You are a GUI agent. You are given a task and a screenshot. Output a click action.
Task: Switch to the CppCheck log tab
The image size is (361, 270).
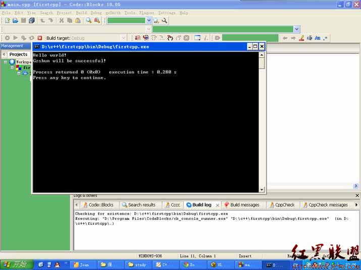point(282,205)
